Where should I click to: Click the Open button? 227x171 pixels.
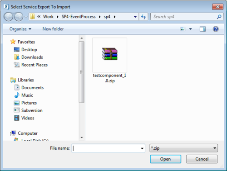pos(165,159)
